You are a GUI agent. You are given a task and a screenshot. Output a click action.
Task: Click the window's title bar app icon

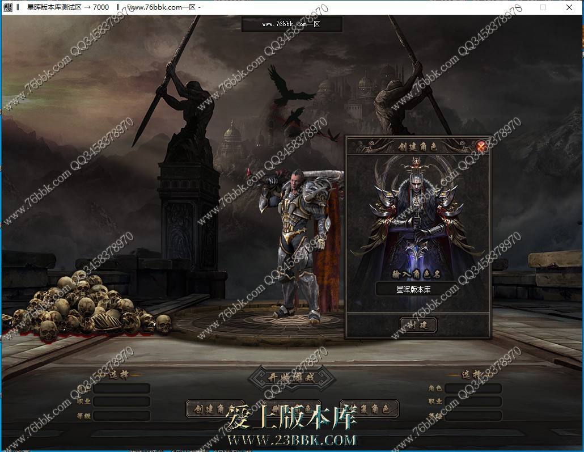[8, 7]
